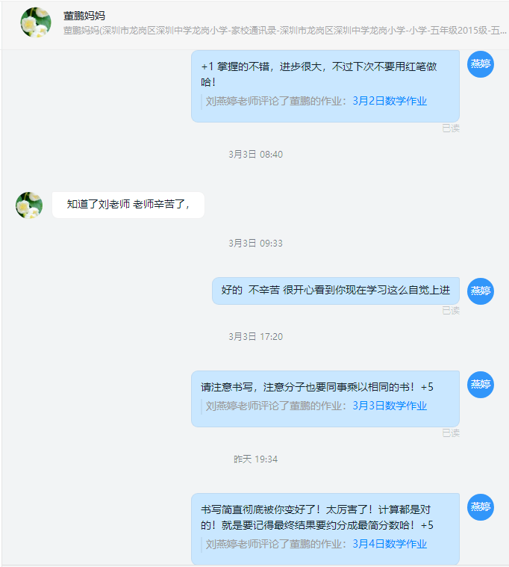The height and width of the screenshot is (567, 509).
Task: Select the +1 掌握的不错 message text
Action: pyautogui.click(x=319, y=74)
